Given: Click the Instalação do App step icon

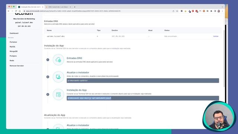Looking at the screenshot, I should pyautogui.click(x=58, y=95).
